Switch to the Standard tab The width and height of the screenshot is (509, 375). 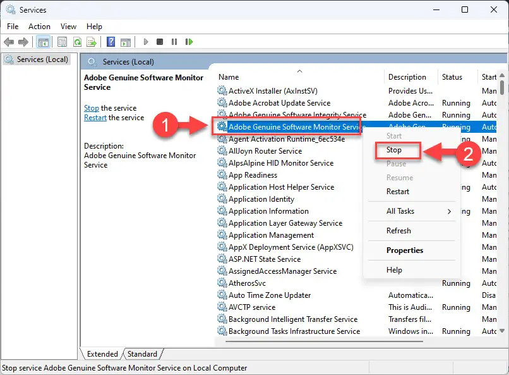point(143,354)
